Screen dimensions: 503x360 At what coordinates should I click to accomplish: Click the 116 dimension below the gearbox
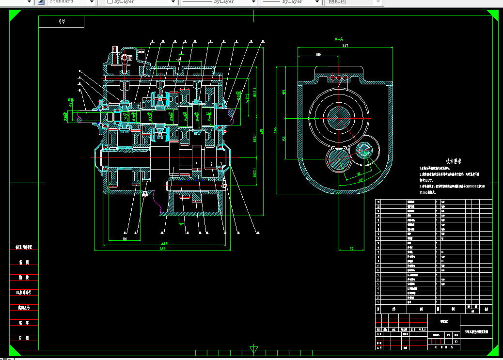[125, 239]
